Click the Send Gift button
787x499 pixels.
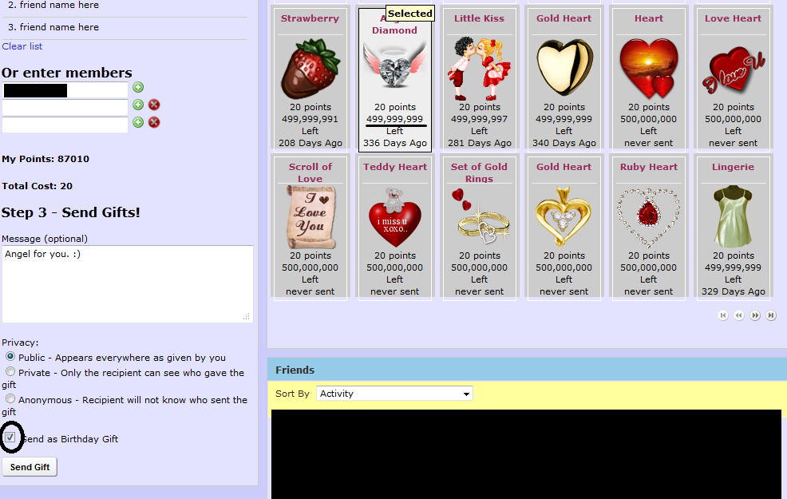point(30,467)
